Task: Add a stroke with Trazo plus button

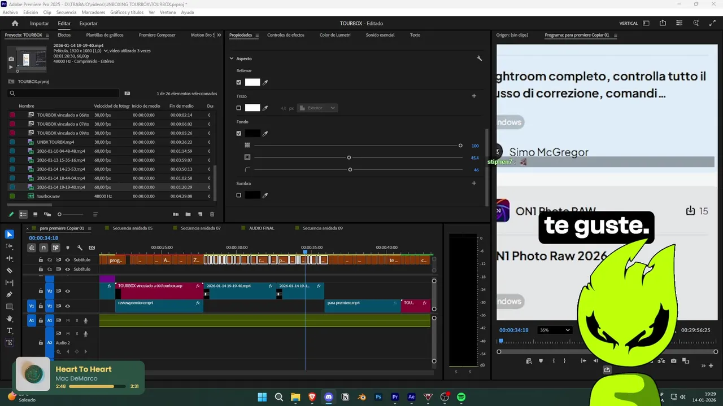Action: (x=474, y=96)
